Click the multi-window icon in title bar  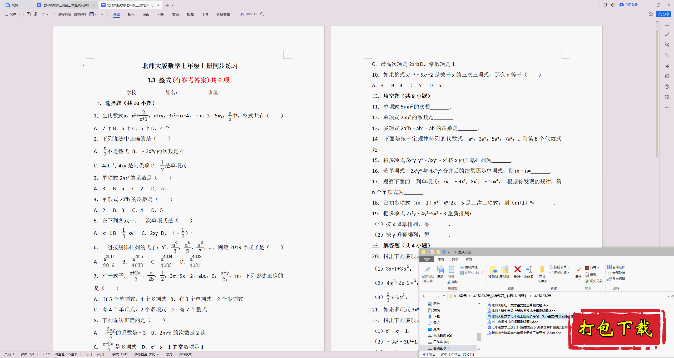(605, 5)
